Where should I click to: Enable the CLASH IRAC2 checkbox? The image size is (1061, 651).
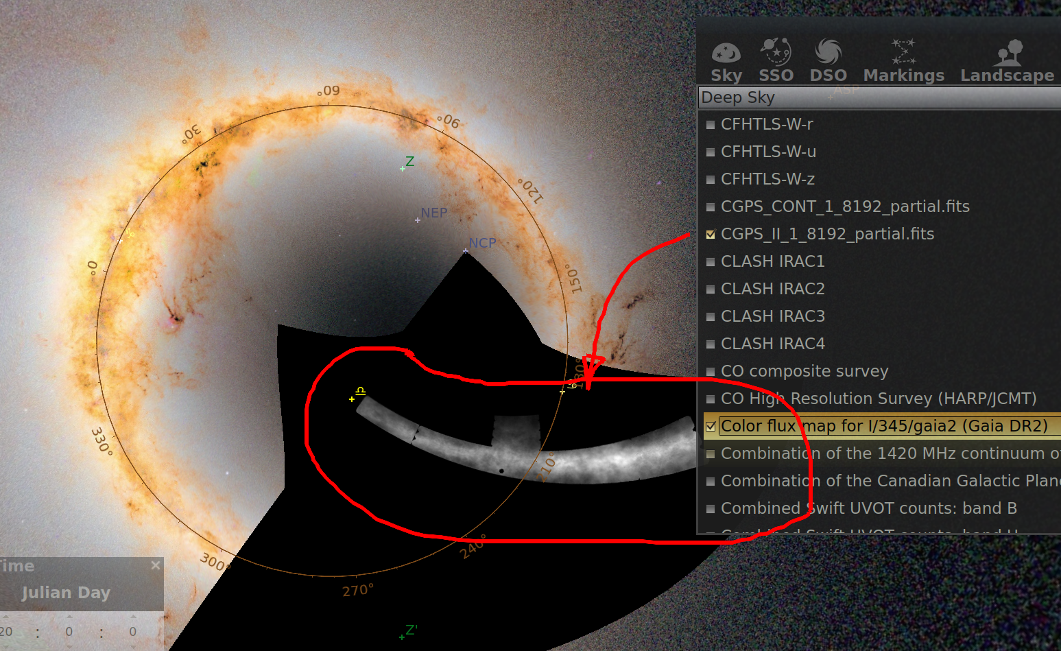(711, 289)
